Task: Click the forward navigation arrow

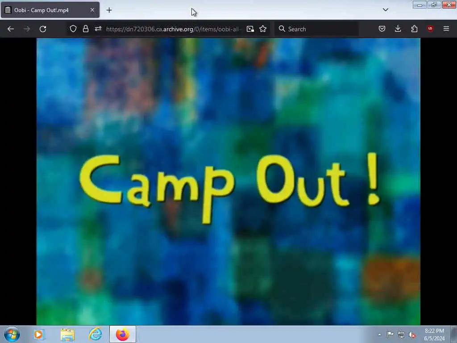Action: pyautogui.click(x=26, y=29)
